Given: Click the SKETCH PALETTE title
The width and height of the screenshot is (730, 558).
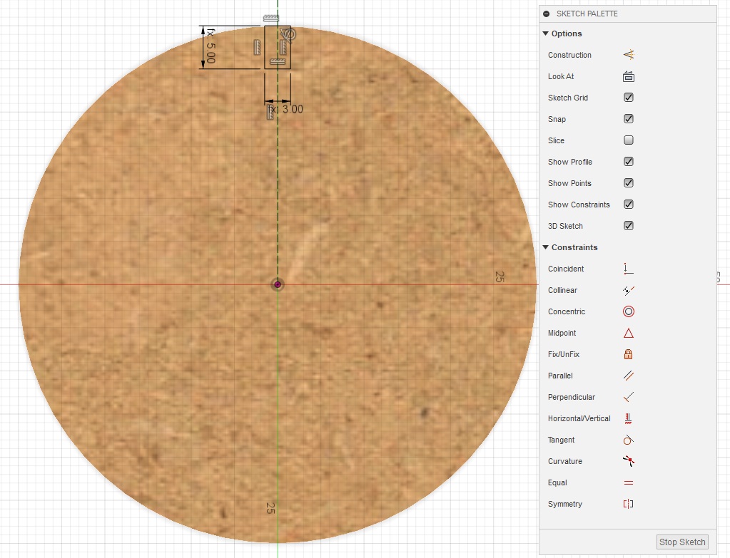Looking at the screenshot, I should coord(587,14).
